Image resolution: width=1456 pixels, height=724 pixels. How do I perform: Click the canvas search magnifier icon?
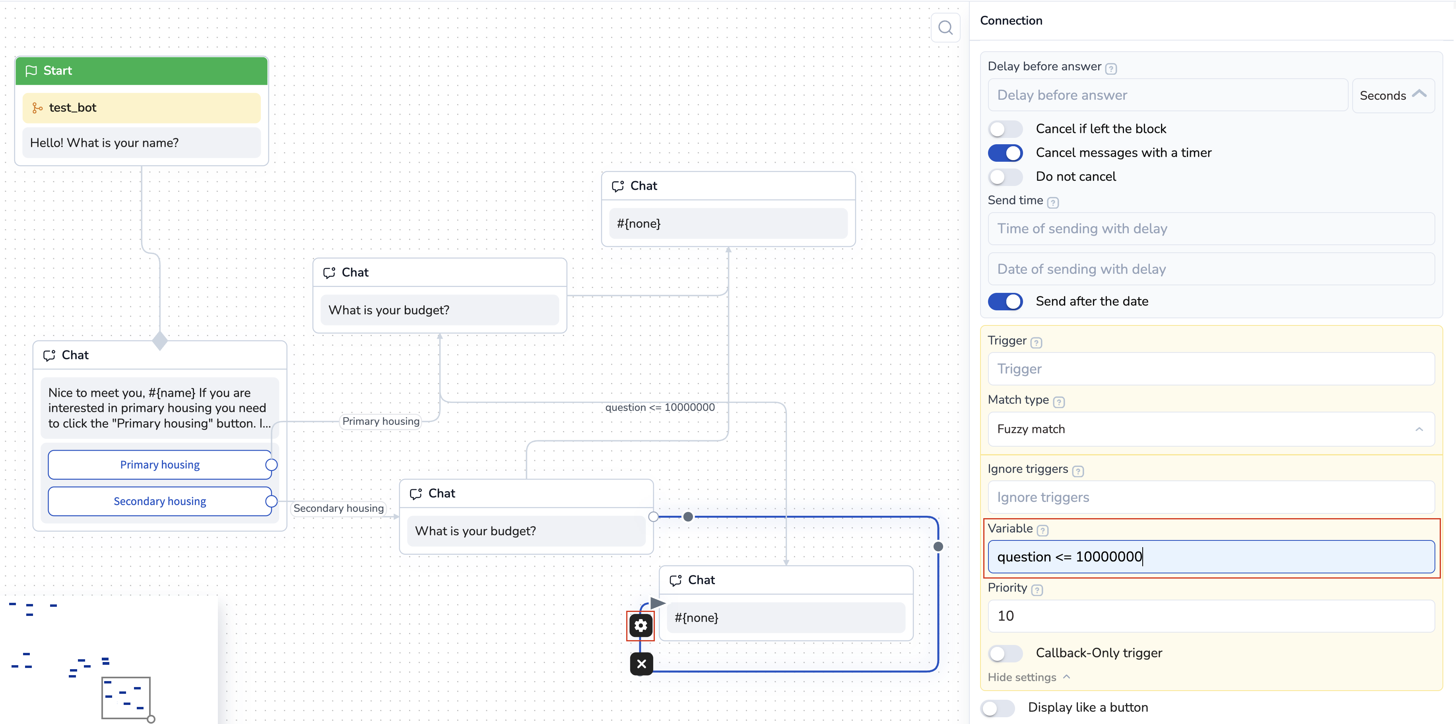pos(945,27)
